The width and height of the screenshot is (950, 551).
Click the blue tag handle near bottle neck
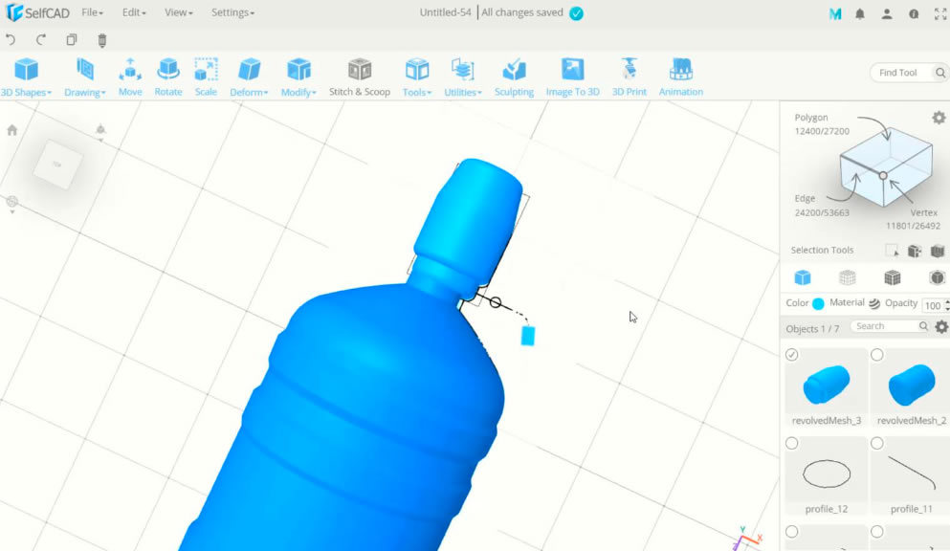click(528, 336)
